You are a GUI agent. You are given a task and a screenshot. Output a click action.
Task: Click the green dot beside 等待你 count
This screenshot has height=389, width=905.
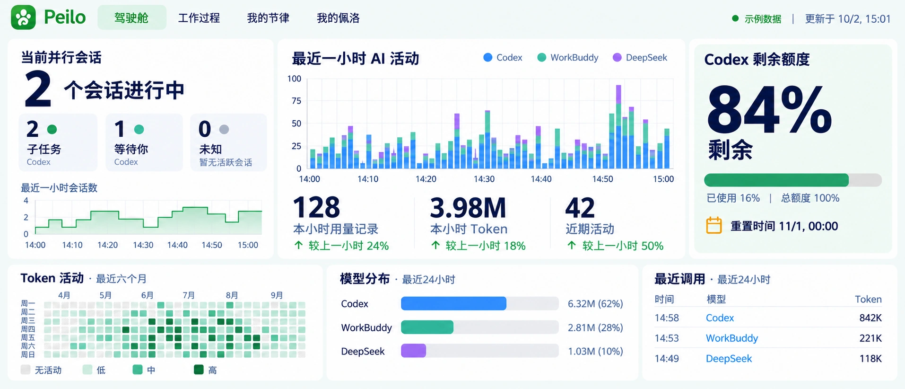(x=139, y=129)
